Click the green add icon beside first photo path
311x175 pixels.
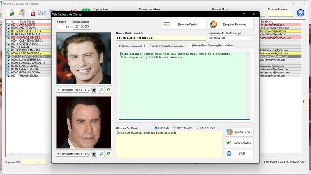pos(108,90)
